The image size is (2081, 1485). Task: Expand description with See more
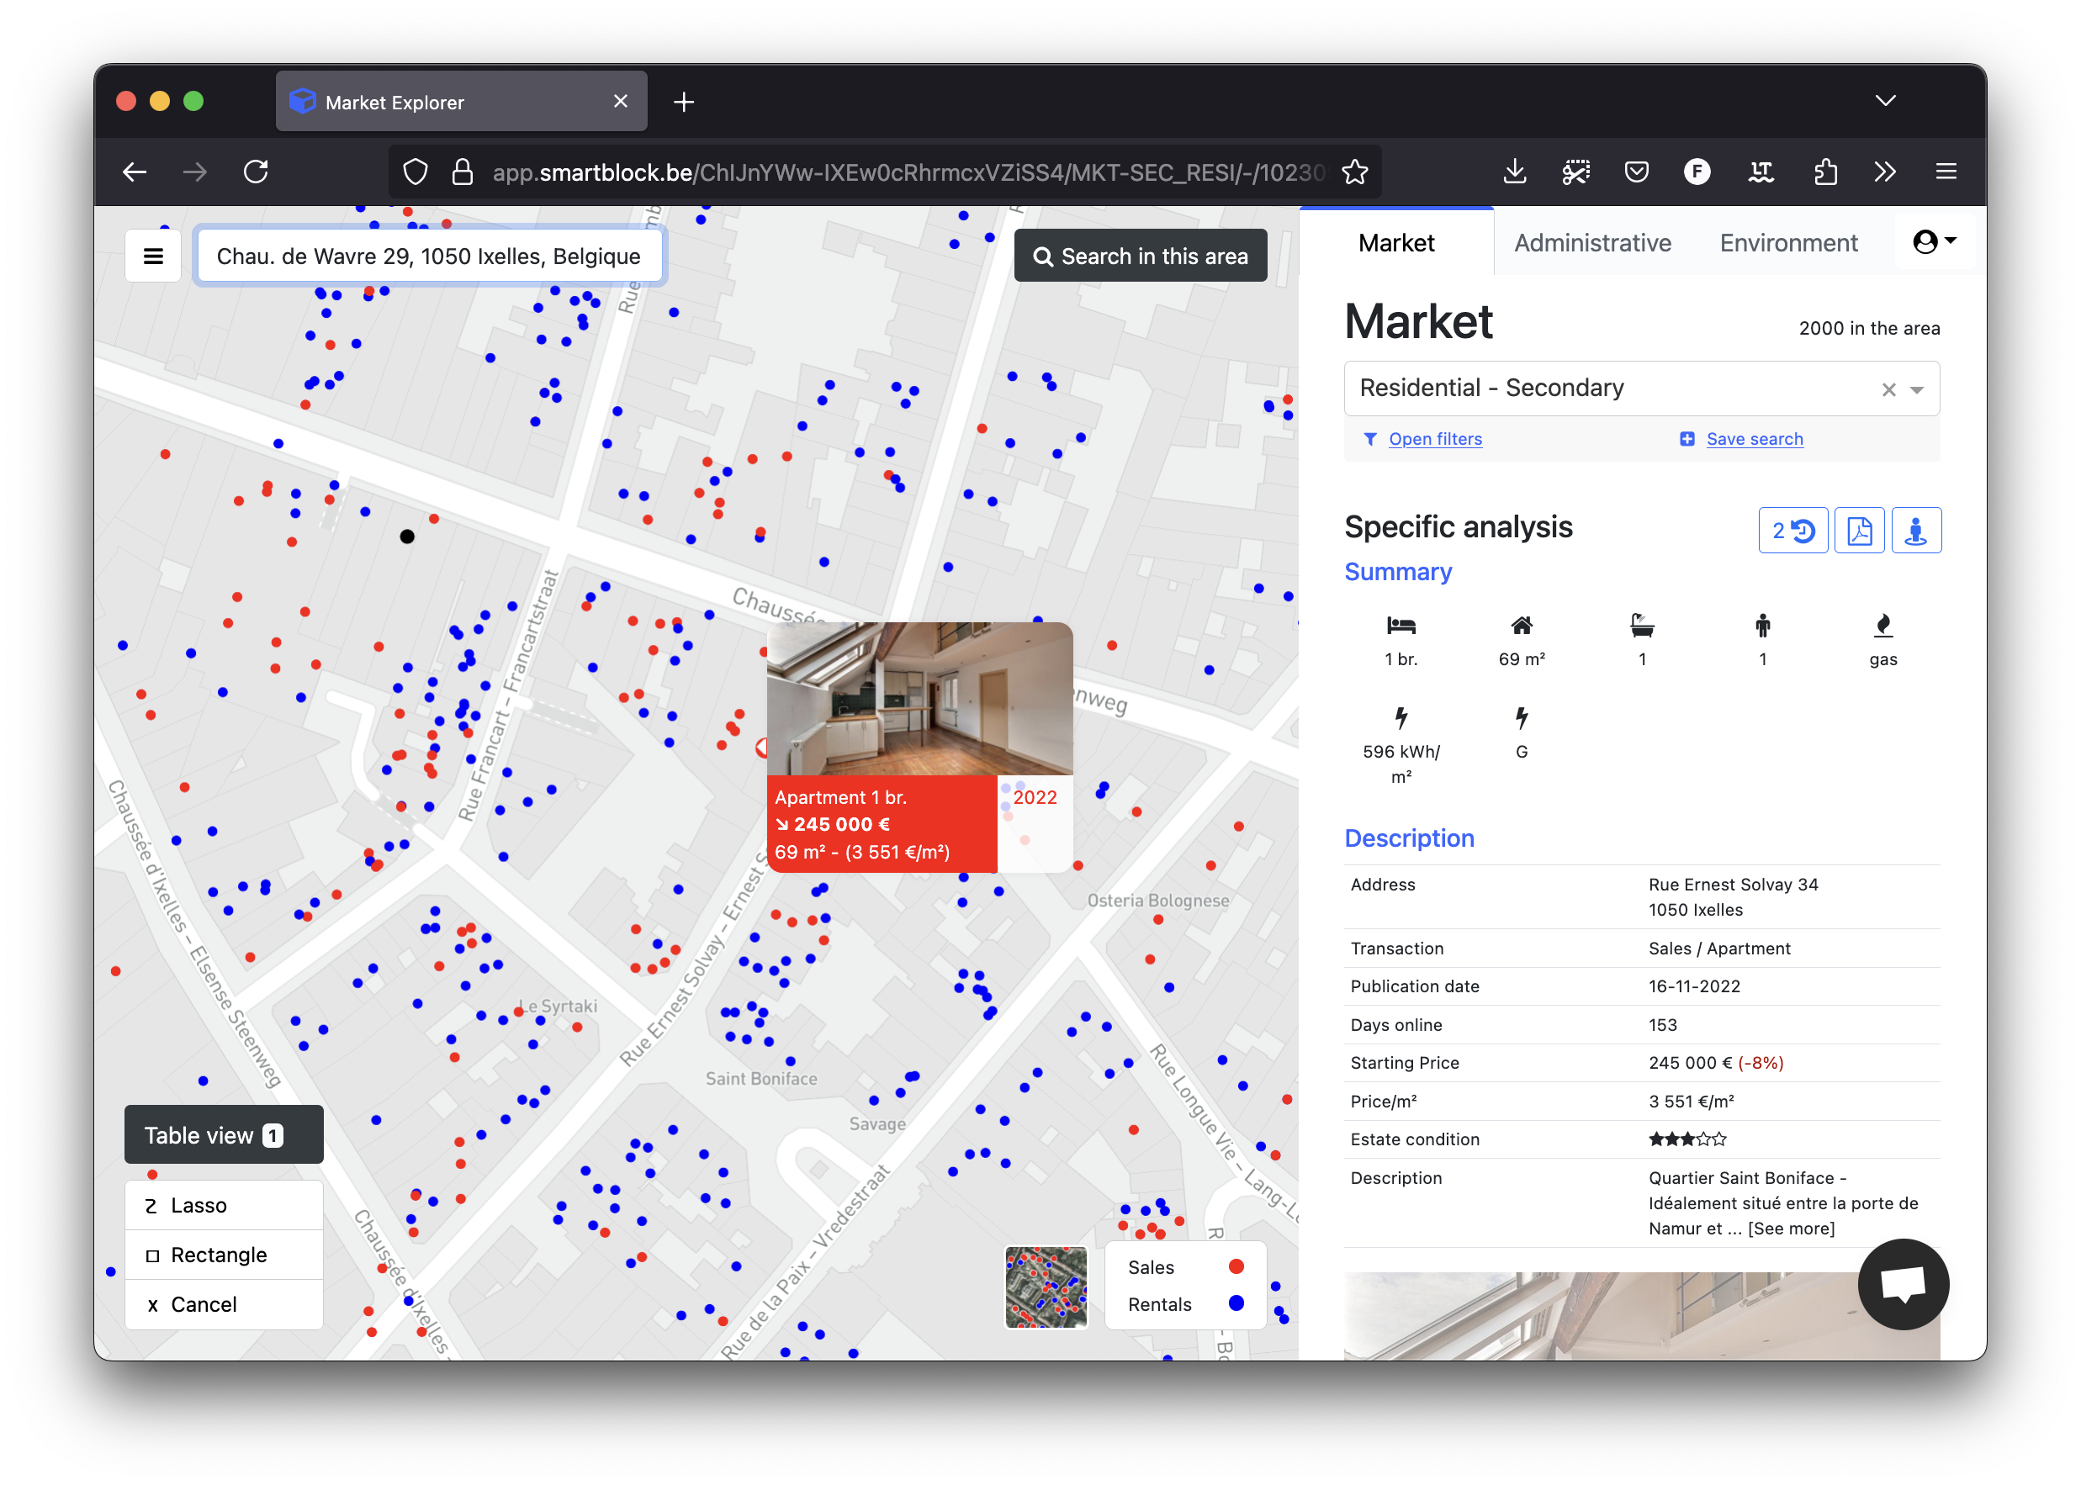point(1790,1228)
